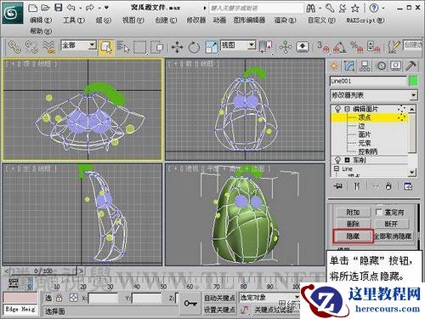Screen dimensions: 425x319
Task: Switch to the Hierarchy command panel tab
Action: pos(365,66)
